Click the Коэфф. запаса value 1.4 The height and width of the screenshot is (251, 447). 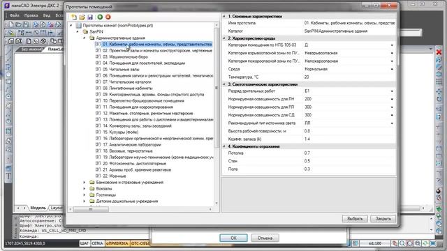pyautogui.click(x=349, y=139)
